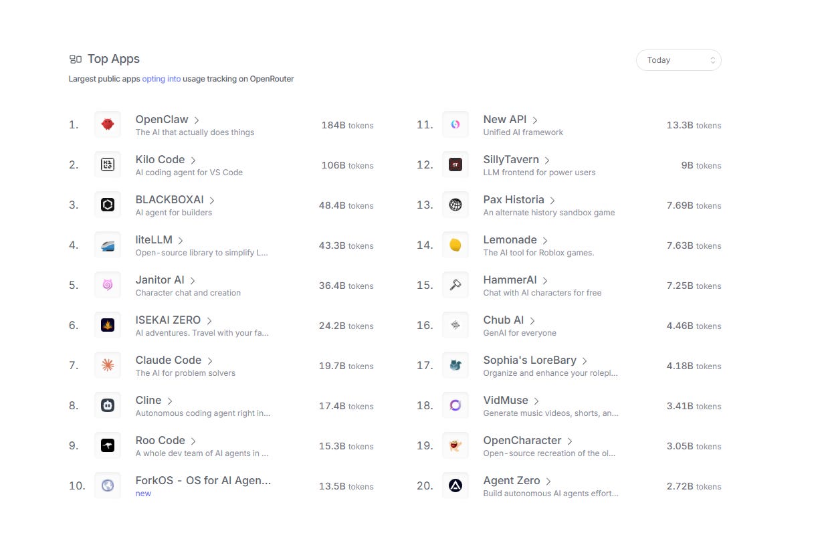
Task: Click the Agent Zero logo icon
Action: pos(455,485)
